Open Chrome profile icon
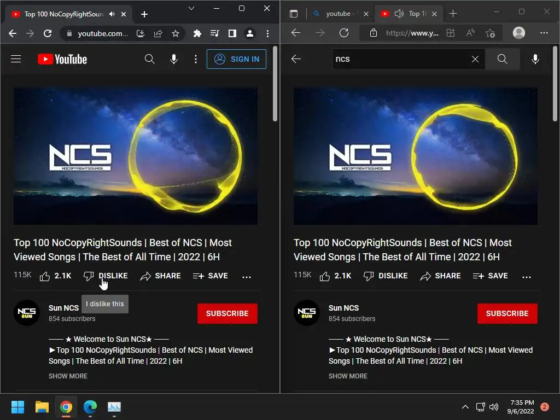The image size is (560, 420). (250, 33)
